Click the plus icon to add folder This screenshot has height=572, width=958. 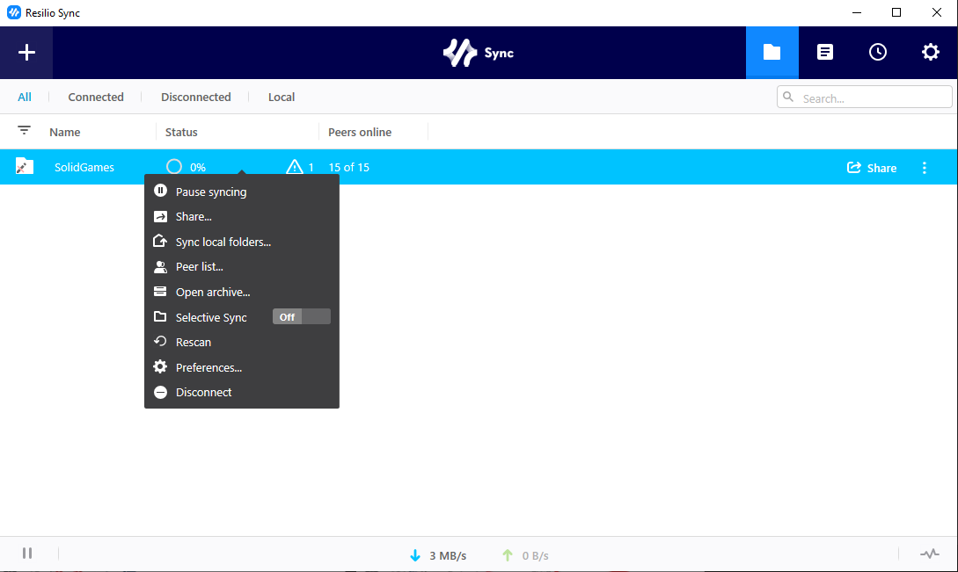pos(26,53)
